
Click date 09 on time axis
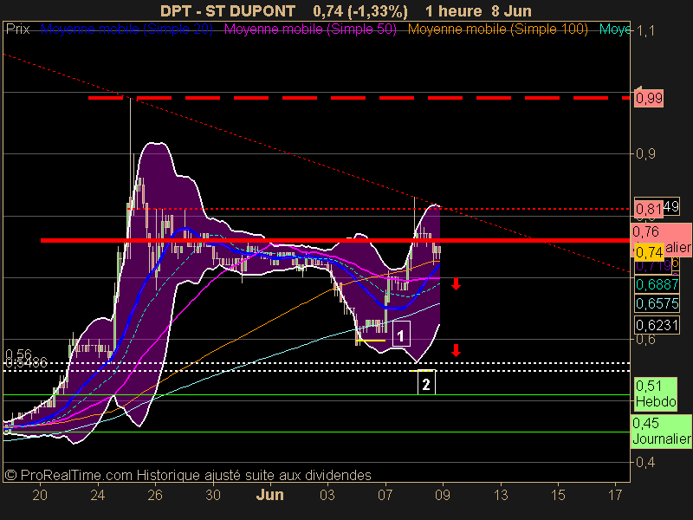click(443, 495)
